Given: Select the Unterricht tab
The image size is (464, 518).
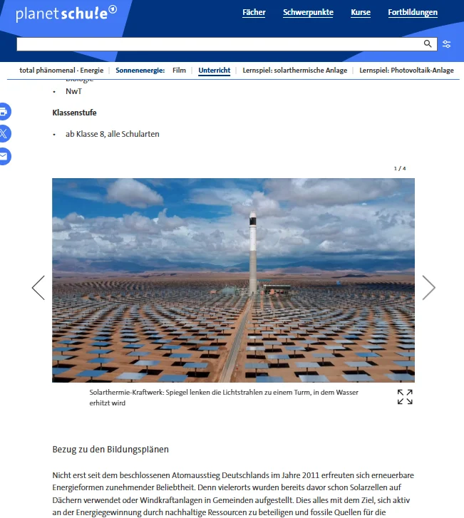Looking at the screenshot, I should tap(214, 71).
